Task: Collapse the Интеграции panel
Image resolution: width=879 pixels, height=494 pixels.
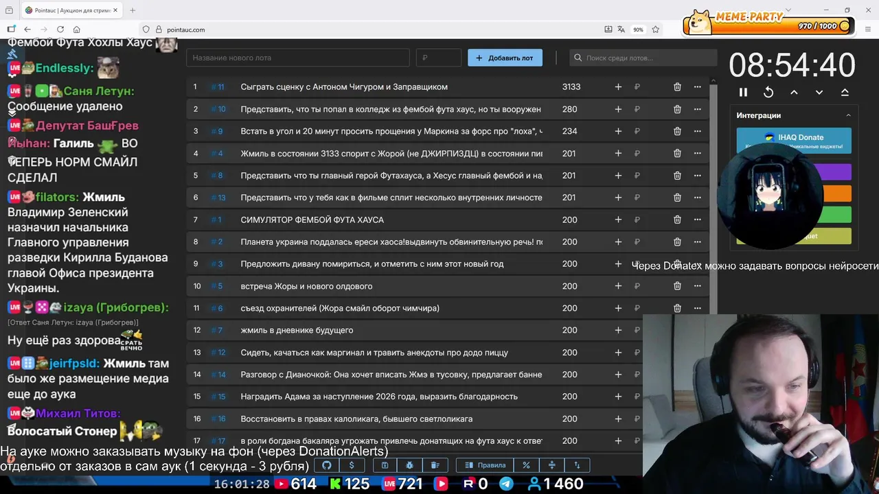Action: [x=848, y=115]
